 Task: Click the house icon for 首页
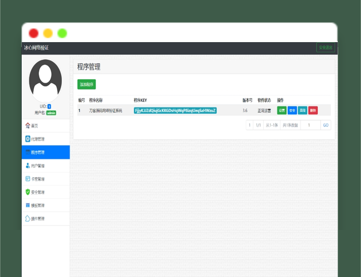click(x=28, y=125)
